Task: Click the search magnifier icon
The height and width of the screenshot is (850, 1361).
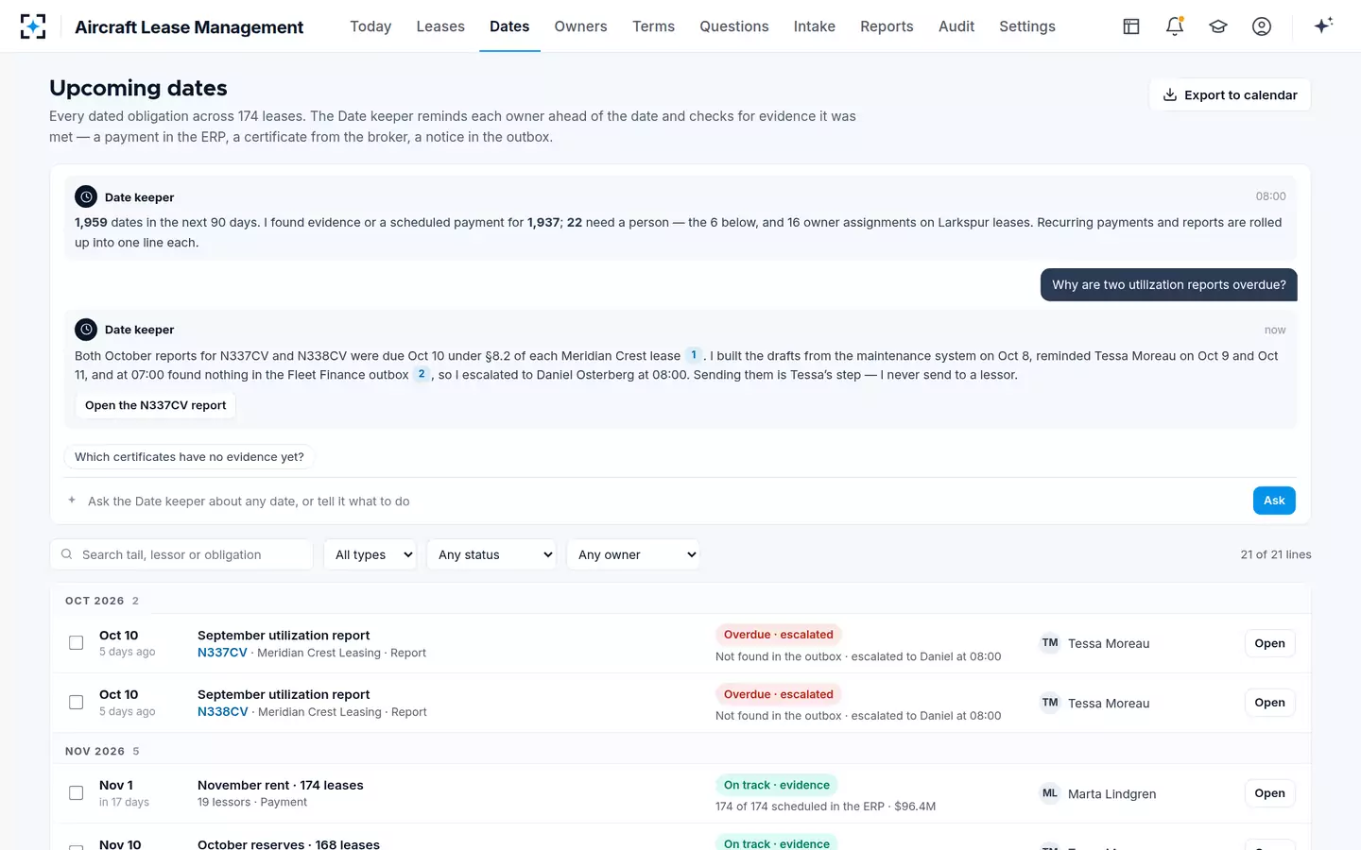Action: [x=66, y=554]
